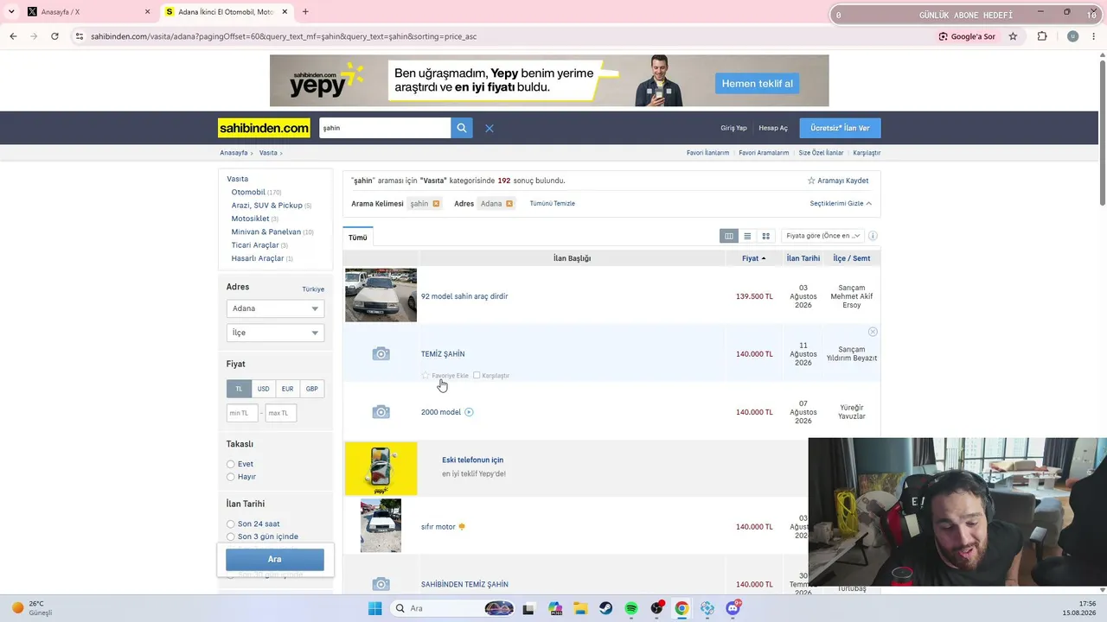
Task: Reload the page in Chrome
Action: 54,36
